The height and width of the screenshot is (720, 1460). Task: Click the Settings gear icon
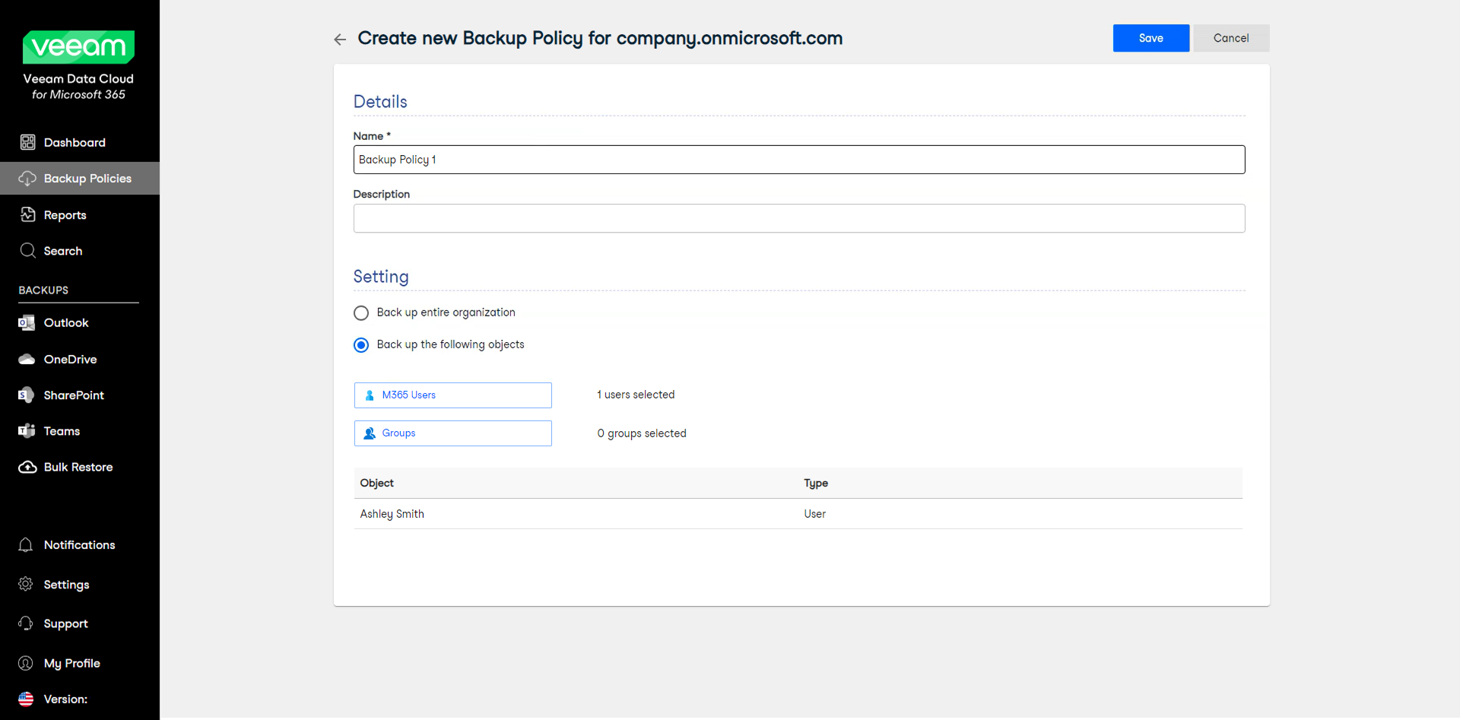26,584
